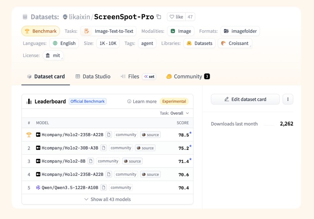Click the asterisk next to 75.2
The height and width of the screenshot is (219, 314).
[x=191, y=146]
